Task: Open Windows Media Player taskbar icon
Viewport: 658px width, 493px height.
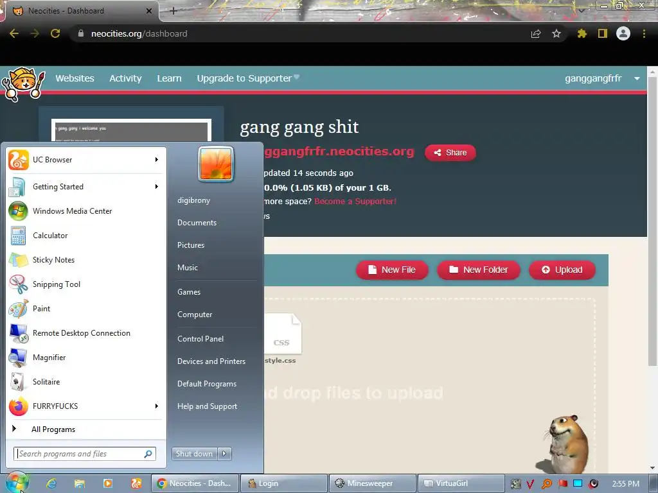Action: pos(108,483)
